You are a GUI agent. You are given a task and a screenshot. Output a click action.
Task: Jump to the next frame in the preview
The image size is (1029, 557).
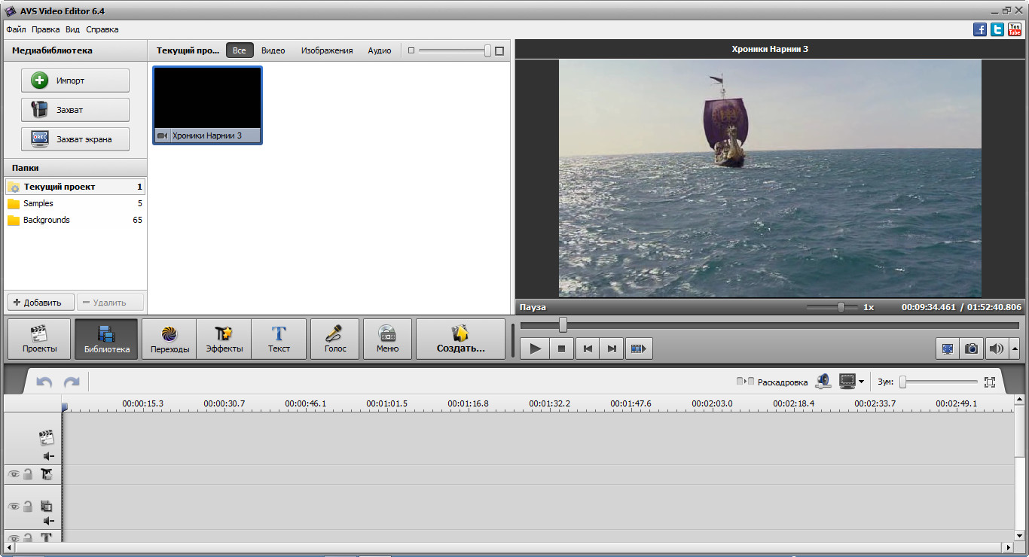click(612, 349)
